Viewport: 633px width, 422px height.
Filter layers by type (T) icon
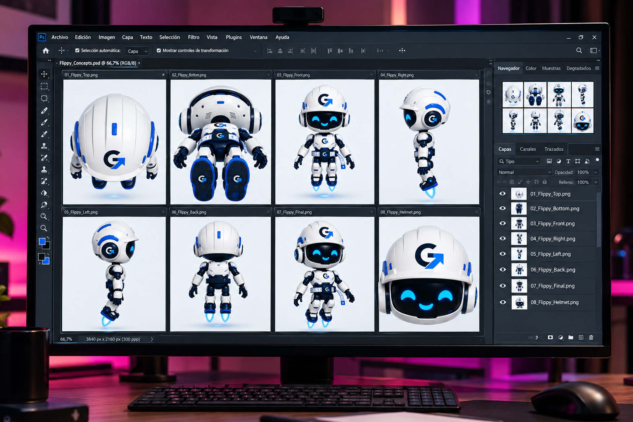[568, 161]
